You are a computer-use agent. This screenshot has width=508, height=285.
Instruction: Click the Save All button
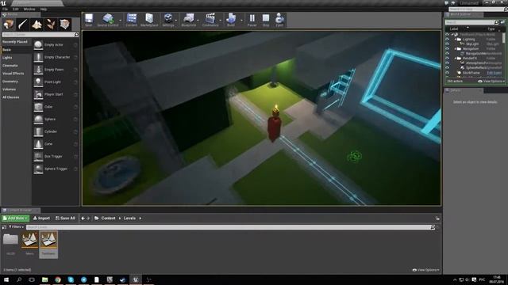(x=65, y=218)
